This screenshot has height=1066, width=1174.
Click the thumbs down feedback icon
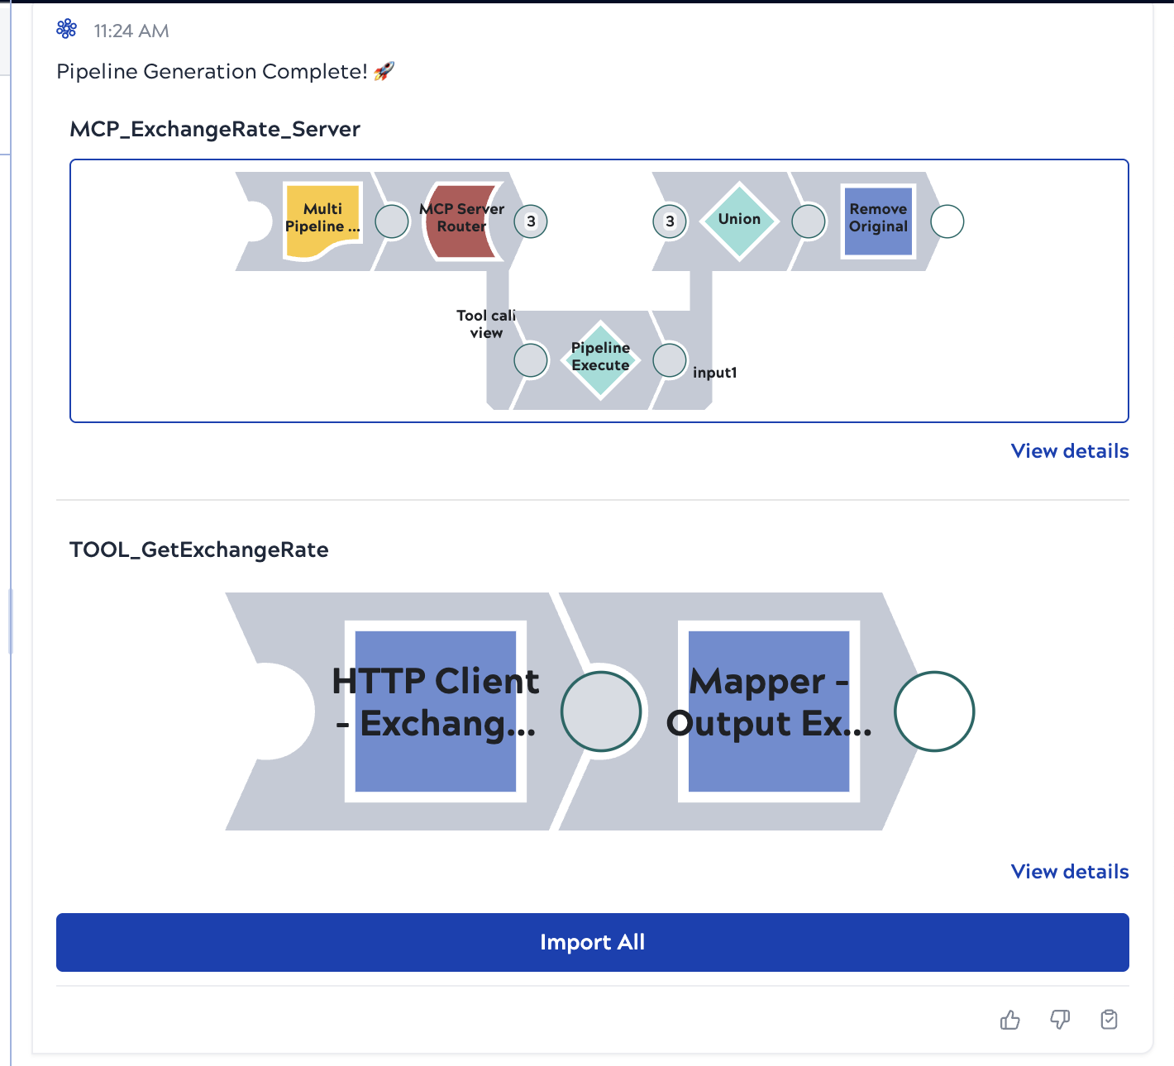click(x=1060, y=1020)
